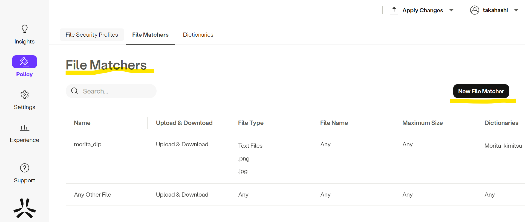The image size is (525, 222).
Task: Click the takahashi user avatar icon
Action: point(474,10)
